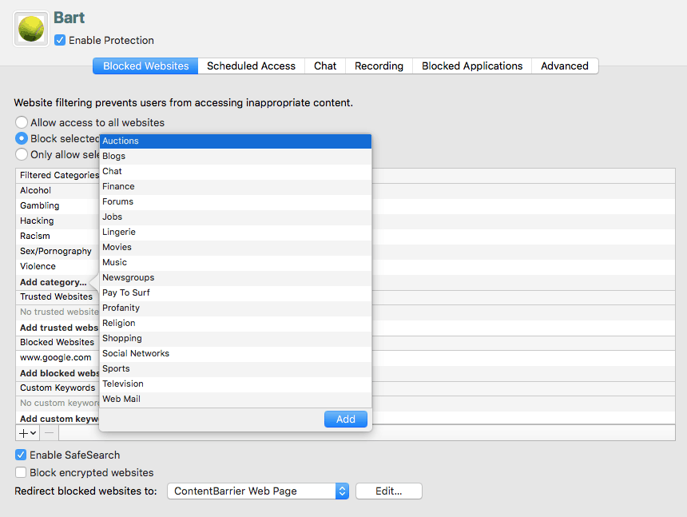Select Allow access to all websites
Image resolution: width=687 pixels, height=517 pixels.
22,122
